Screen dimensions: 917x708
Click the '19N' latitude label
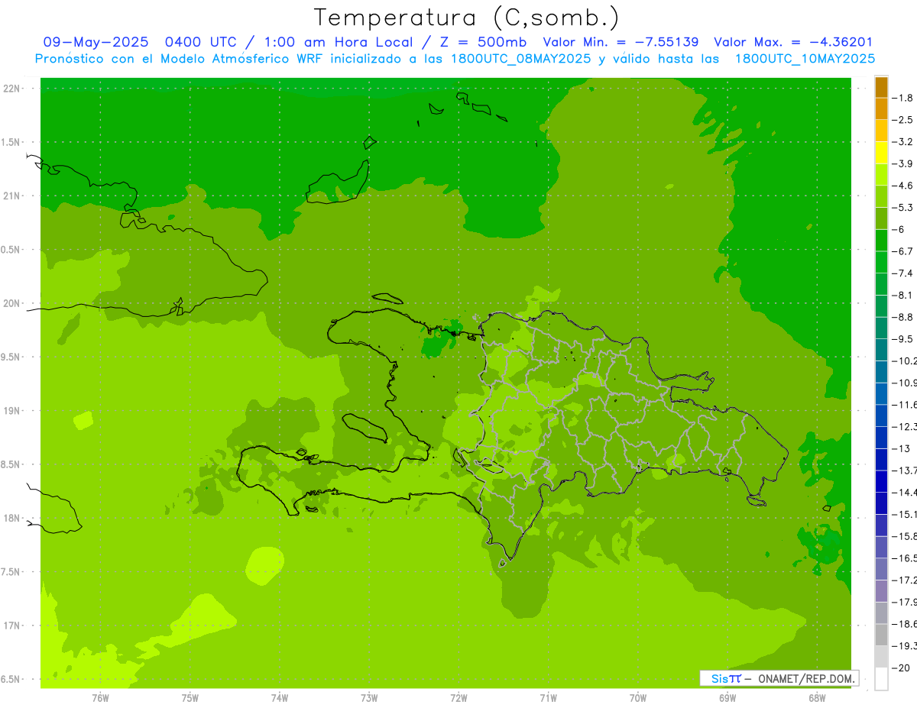click(x=13, y=411)
